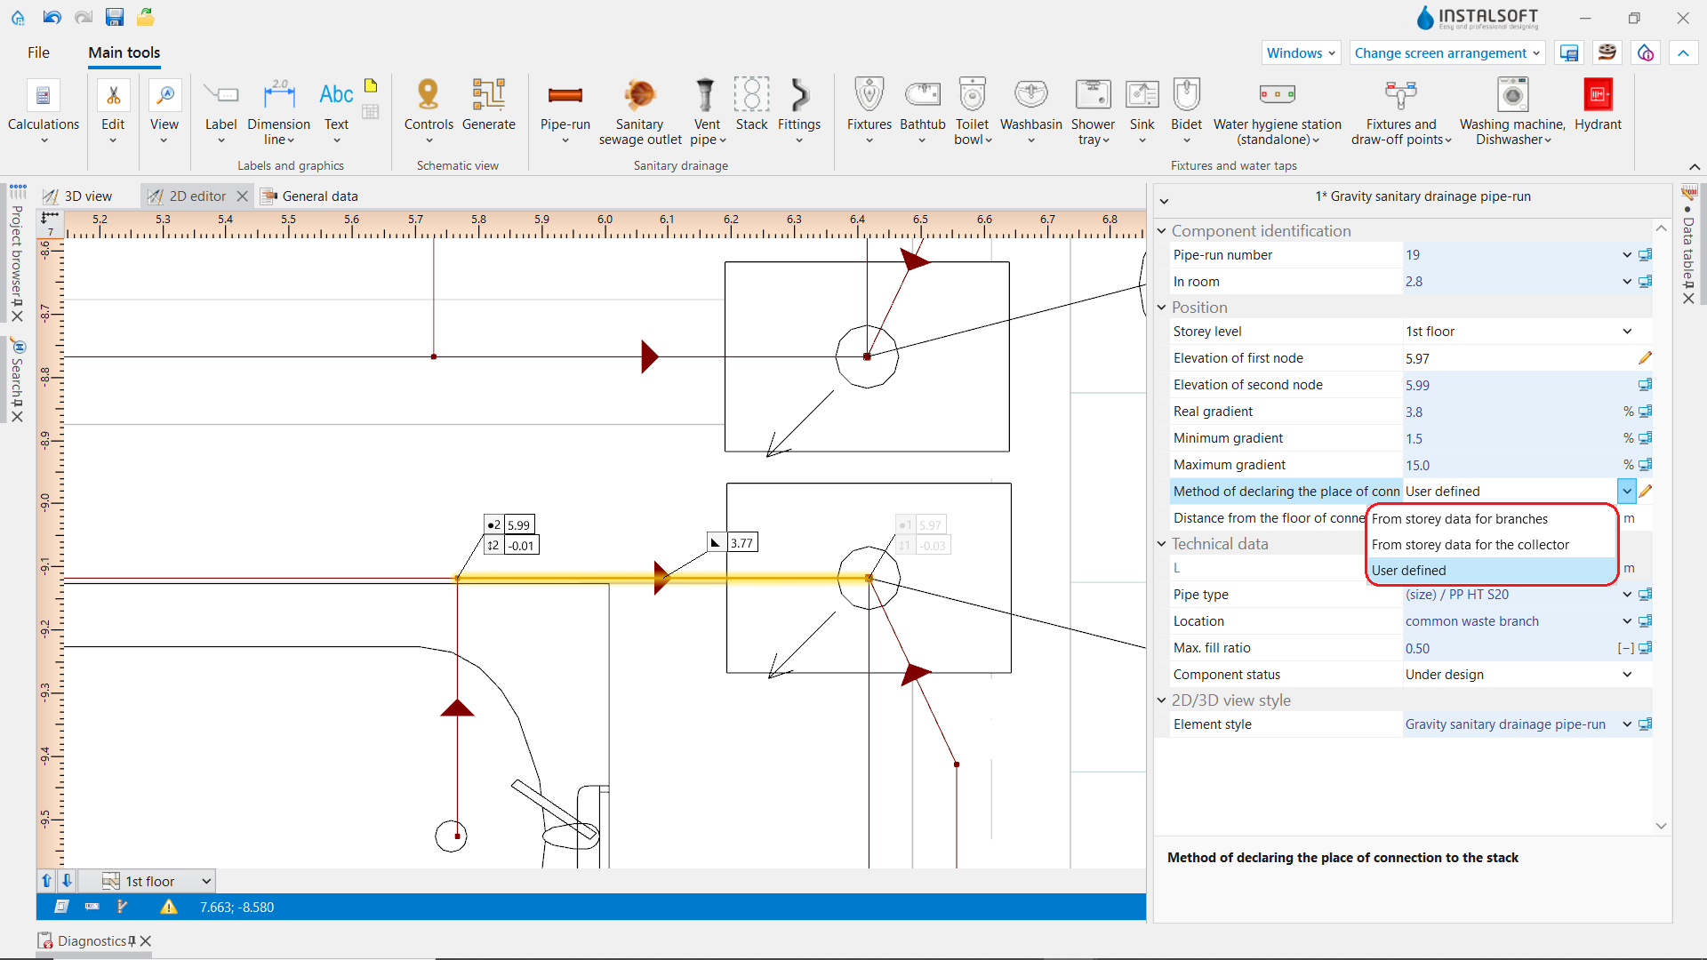Expand the Windows dropdown menu
The height and width of the screenshot is (960, 1707).
pyautogui.click(x=1301, y=53)
